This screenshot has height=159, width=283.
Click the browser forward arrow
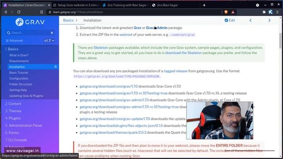point(12,12)
